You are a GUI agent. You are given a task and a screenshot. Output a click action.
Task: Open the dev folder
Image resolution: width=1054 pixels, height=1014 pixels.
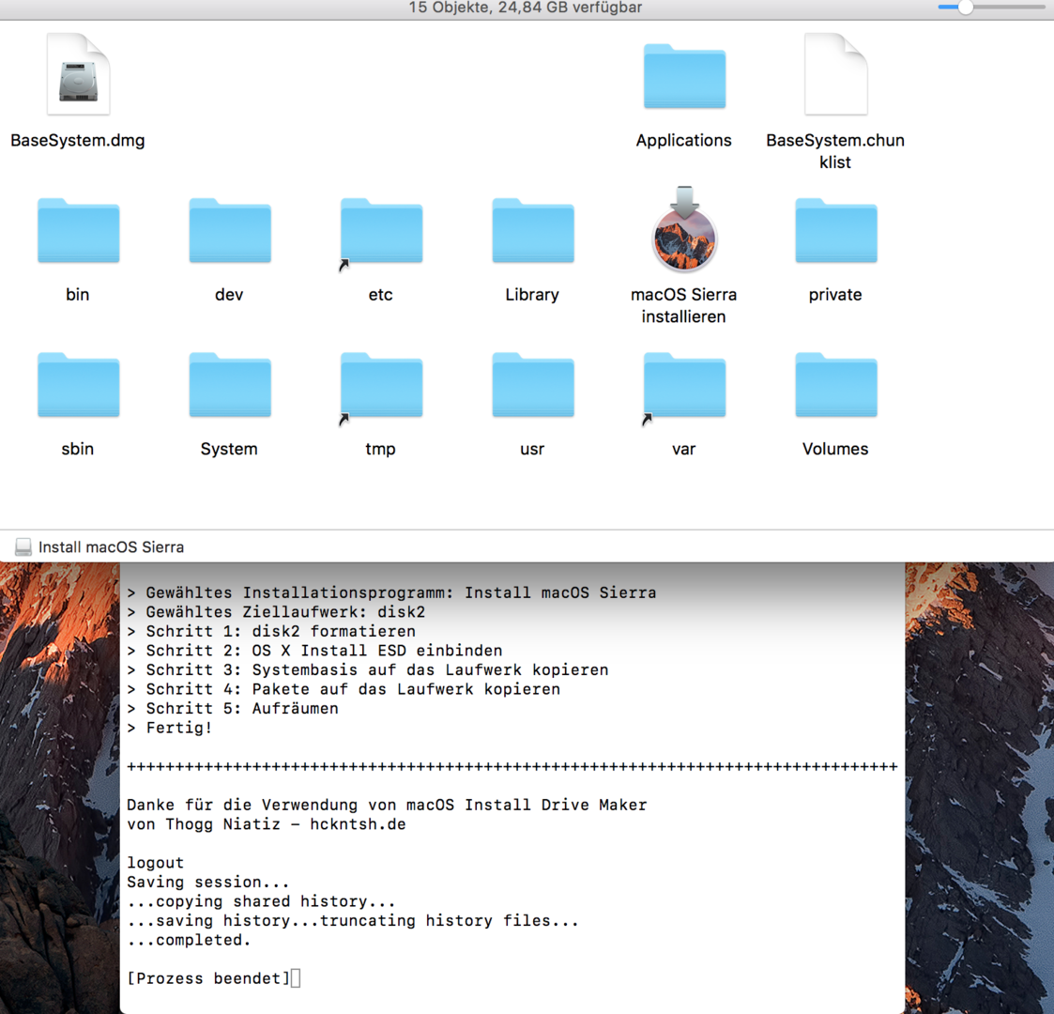(229, 232)
